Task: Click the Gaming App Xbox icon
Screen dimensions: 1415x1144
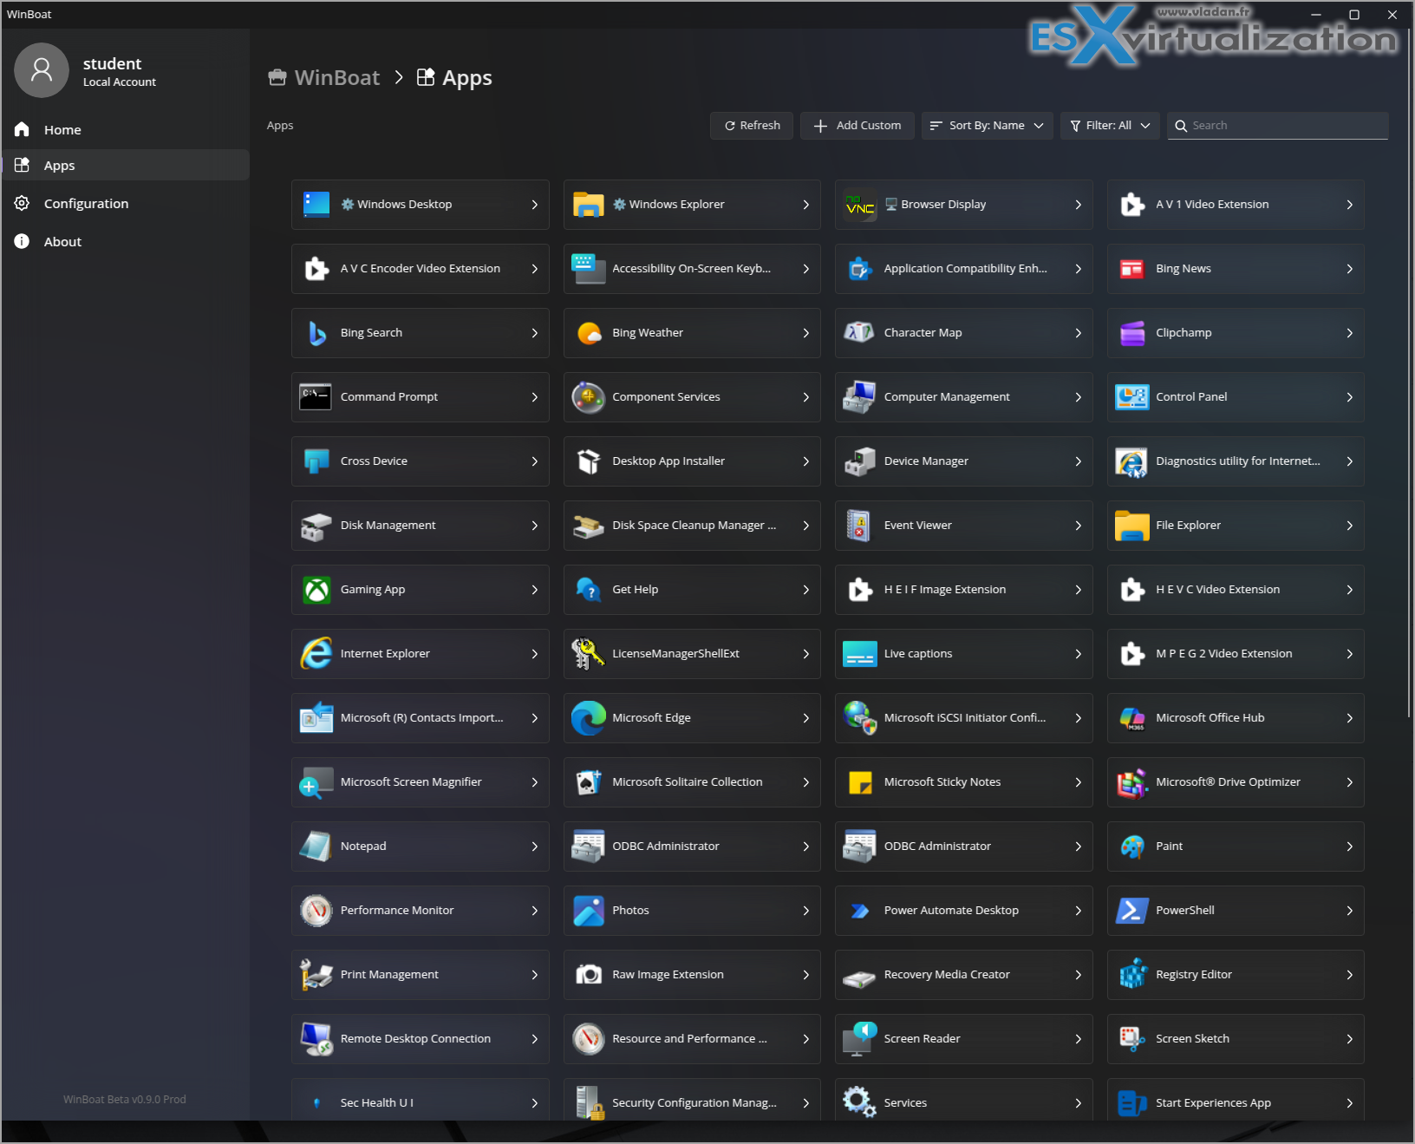Action: click(316, 590)
